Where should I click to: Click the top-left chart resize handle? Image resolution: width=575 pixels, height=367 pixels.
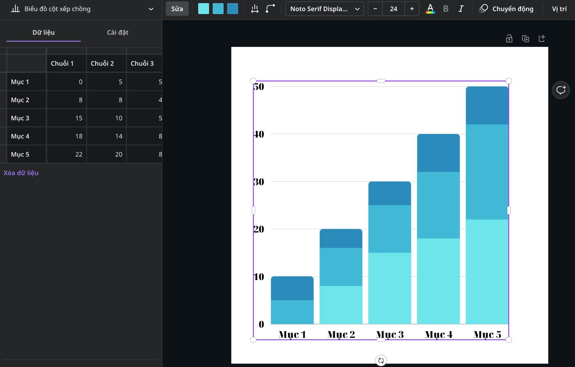pos(253,81)
